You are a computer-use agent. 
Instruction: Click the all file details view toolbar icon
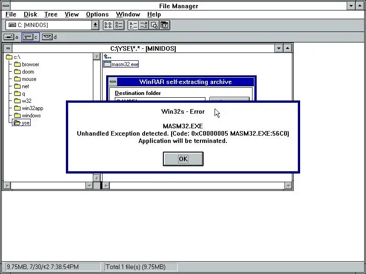click(119, 25)
